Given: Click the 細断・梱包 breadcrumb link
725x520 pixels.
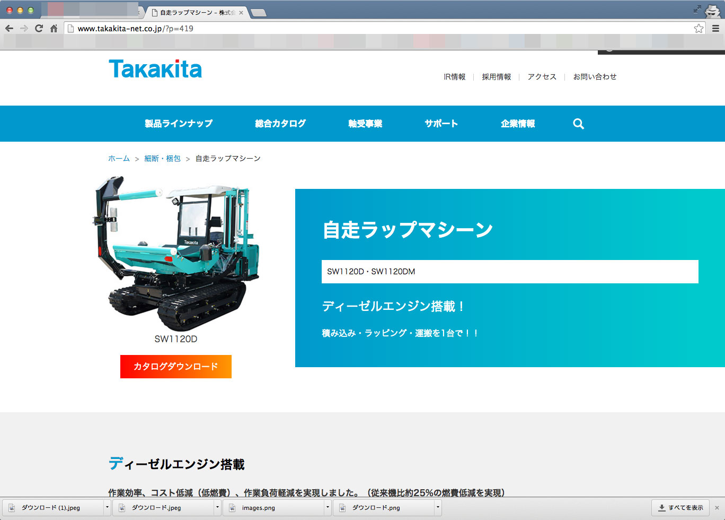Looking at the screenshot, I should point(162,159).
